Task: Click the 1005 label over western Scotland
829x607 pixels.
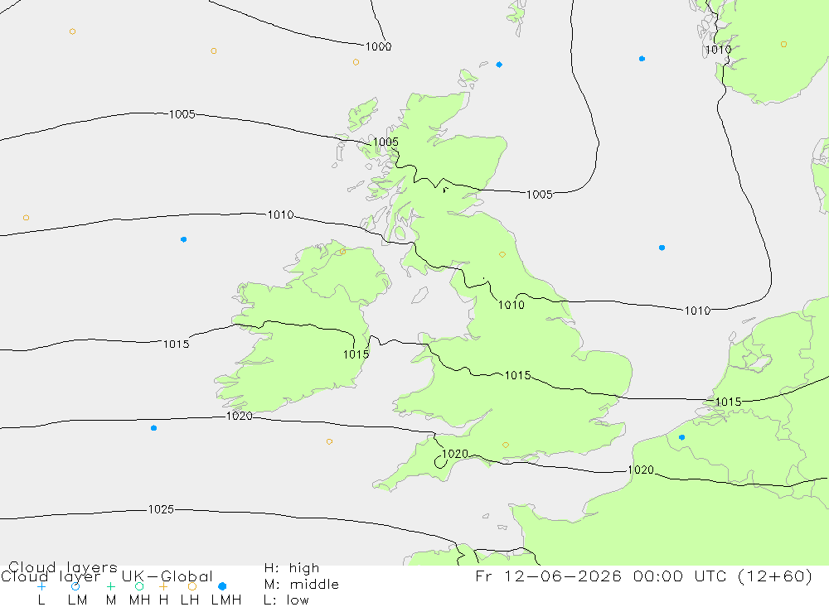Action: pyautogui.click(x=385, y=142)
